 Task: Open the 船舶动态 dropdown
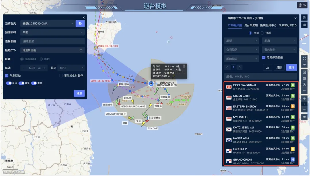(242, 59)
